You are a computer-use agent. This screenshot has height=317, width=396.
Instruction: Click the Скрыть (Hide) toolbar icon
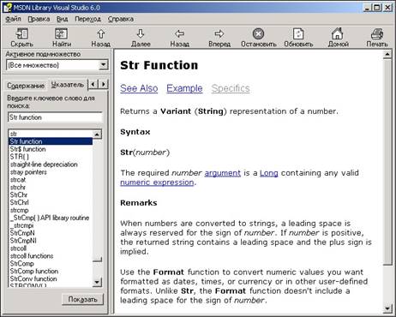click(21, 33)
